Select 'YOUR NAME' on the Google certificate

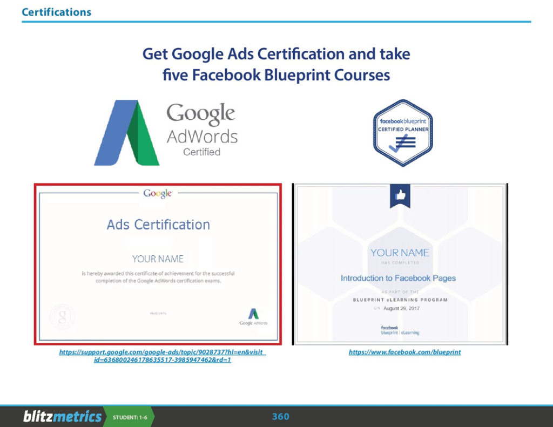(x=158, y=259)
